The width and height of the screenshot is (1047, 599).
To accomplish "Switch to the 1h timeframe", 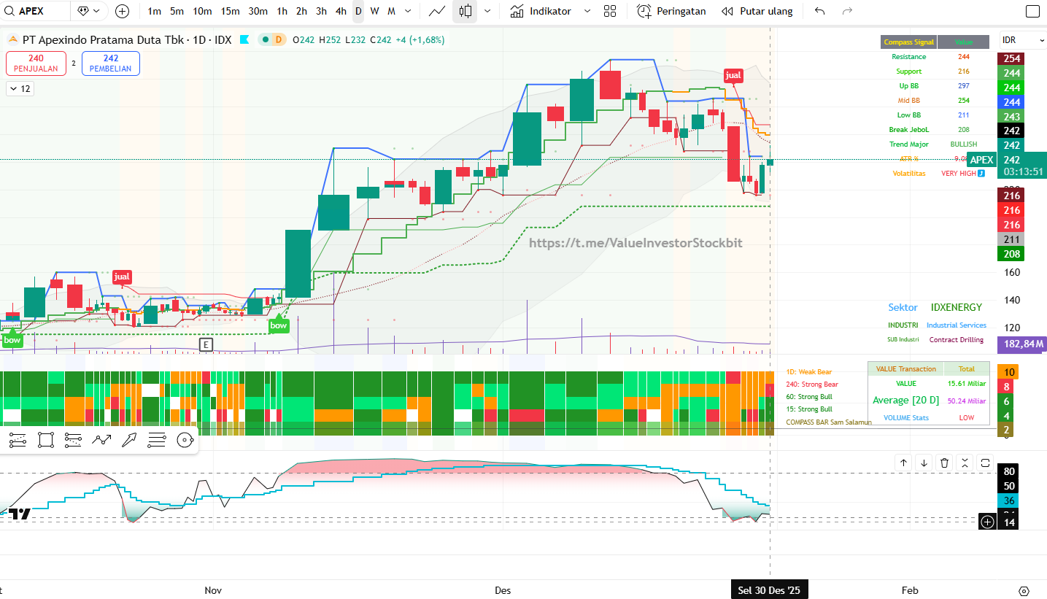I will 282,11.
